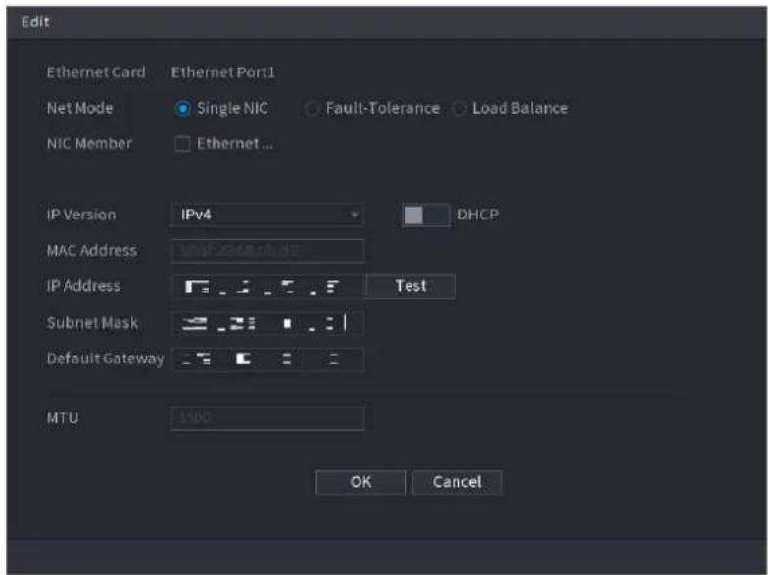Click the Ethernet Card label
768x575 pixels.
[96, 72]
